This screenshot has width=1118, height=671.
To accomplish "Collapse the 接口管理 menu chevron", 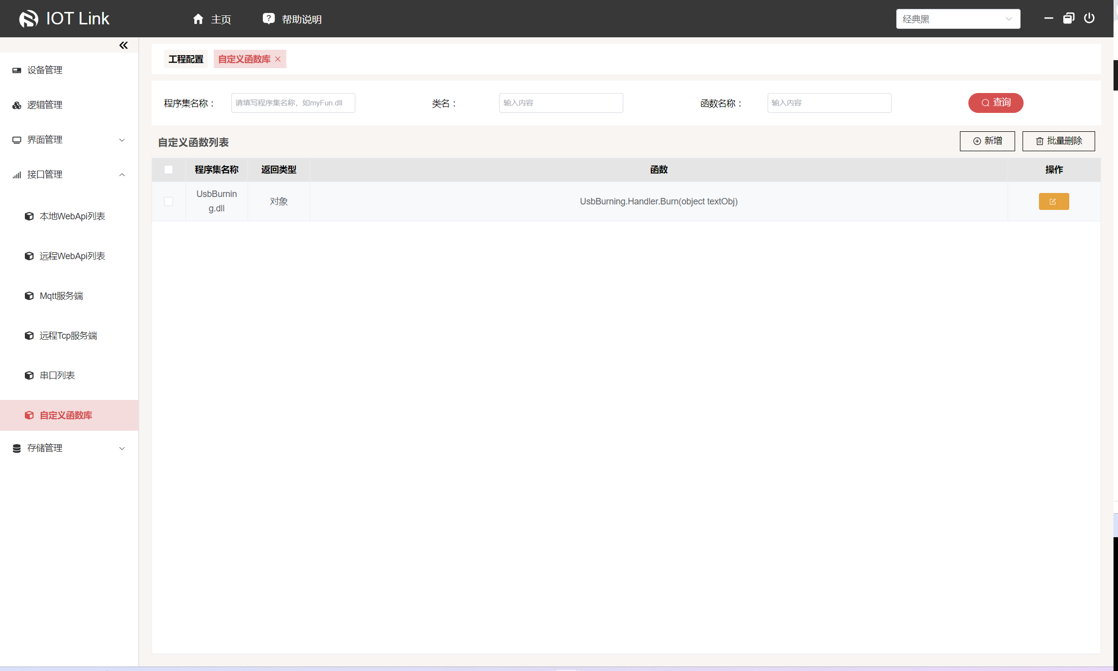I will pos(122,175).
